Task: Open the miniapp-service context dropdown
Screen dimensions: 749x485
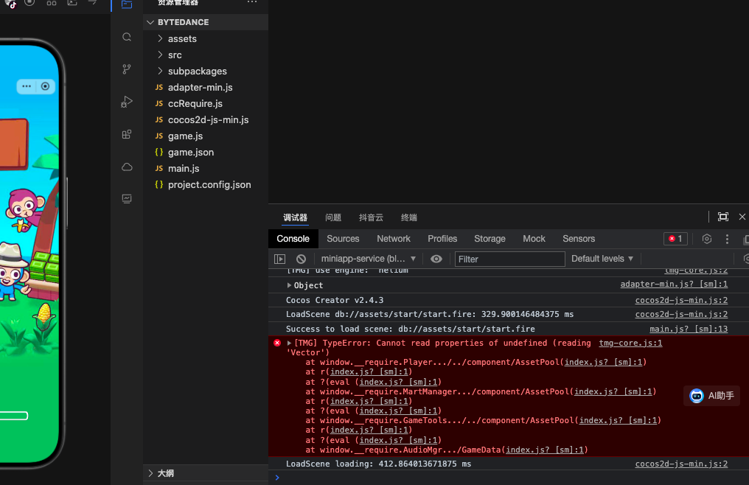Action: [369, 259]
